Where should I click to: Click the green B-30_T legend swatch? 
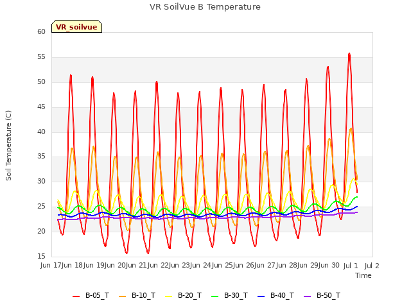click(215, 296)
